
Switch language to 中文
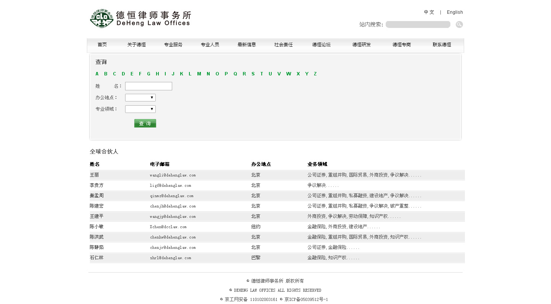[429, 12]
